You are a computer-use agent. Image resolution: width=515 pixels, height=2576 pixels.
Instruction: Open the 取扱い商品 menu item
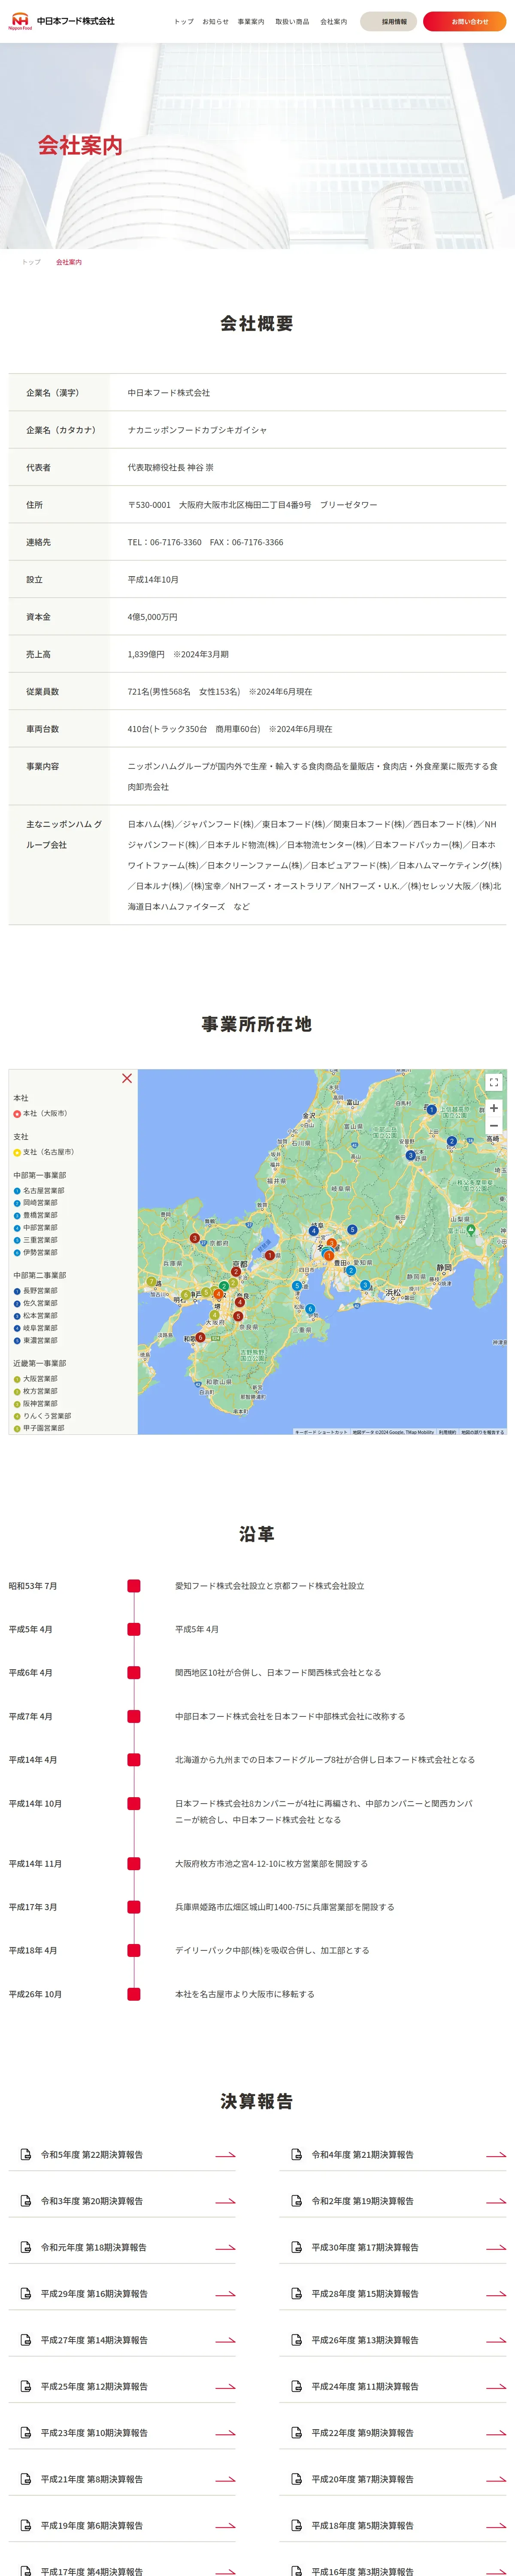pyautogui.click(x=292, y=21)
